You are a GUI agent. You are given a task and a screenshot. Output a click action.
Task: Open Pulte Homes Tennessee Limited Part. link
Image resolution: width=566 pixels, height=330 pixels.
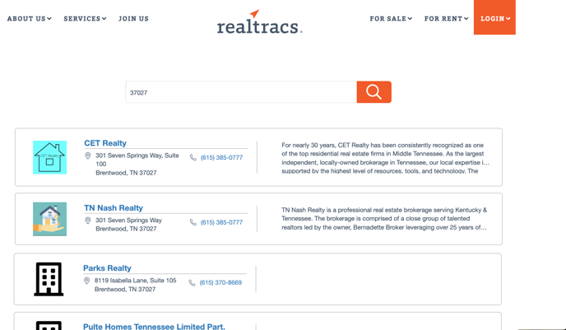pos(154,327)
